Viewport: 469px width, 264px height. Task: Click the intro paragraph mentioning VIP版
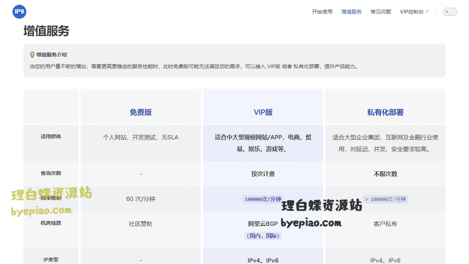(194, 66)
